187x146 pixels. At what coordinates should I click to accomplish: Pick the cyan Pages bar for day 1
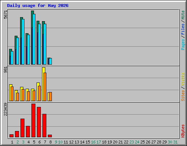[x=12, y=58]
